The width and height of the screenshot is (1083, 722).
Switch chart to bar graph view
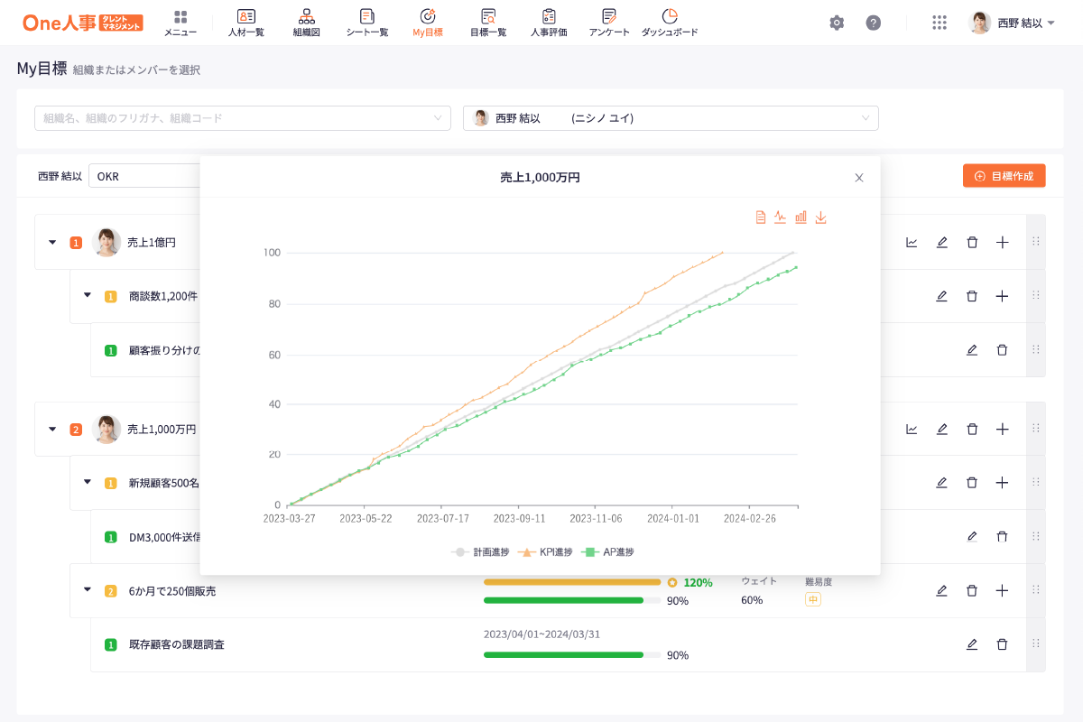(801, 218)
